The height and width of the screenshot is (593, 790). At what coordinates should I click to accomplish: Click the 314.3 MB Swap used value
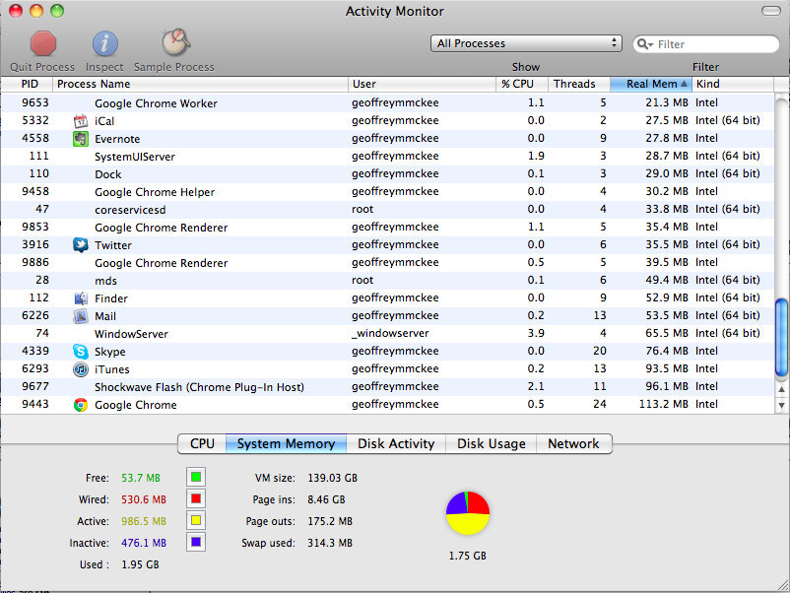click(x=330, y=543)
